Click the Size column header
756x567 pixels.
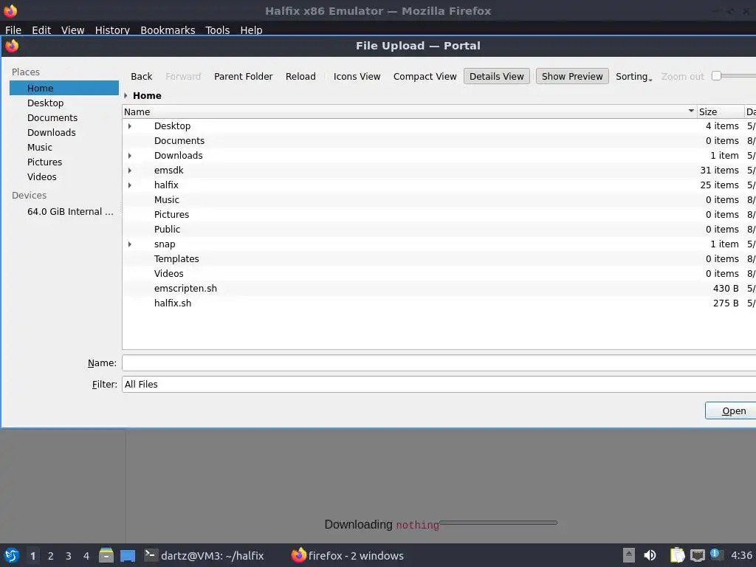click(721, 111)
